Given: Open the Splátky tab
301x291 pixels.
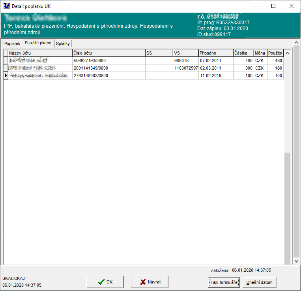Looking at the screenshot, I should (x=63, y=43).
